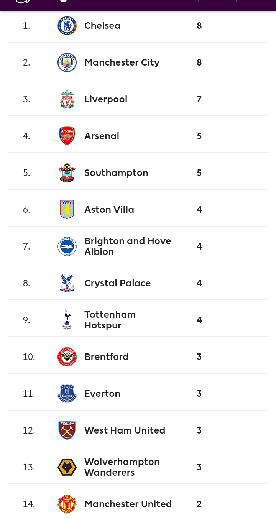Click the Wolves wolf head icon

click(x=67, y=467)
